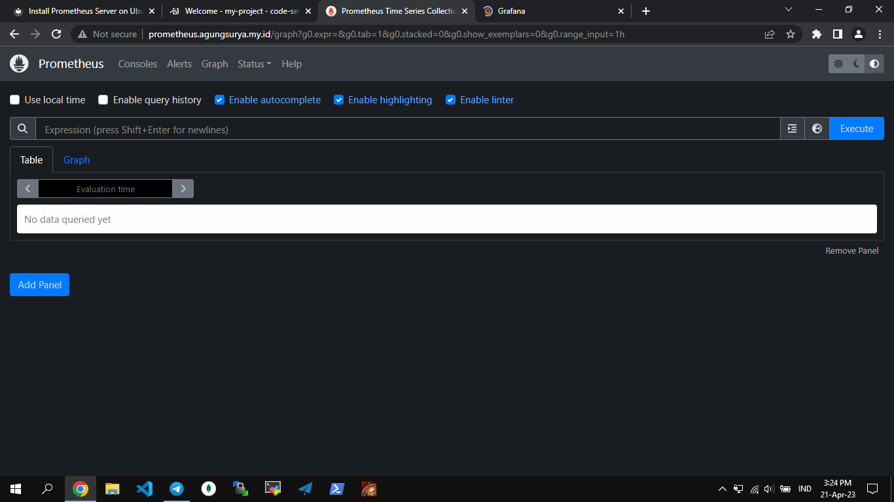Image resolution: width=894 pixels, height=502 pixels.
Task: Enable query history checkbox
Action: tap(103, 100)
